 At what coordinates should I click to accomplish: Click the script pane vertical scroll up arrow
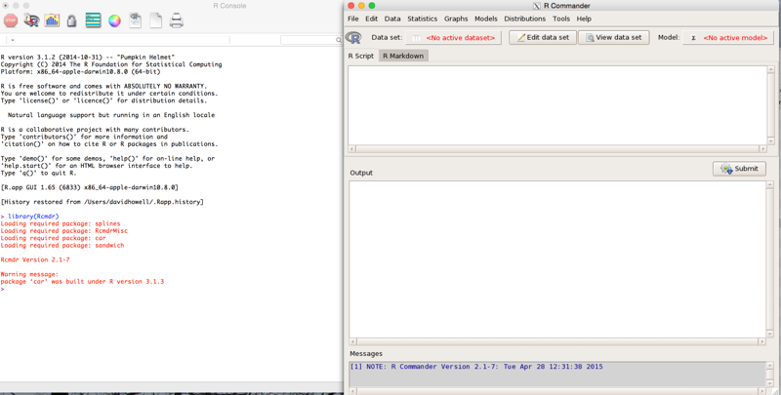point(771,68)
